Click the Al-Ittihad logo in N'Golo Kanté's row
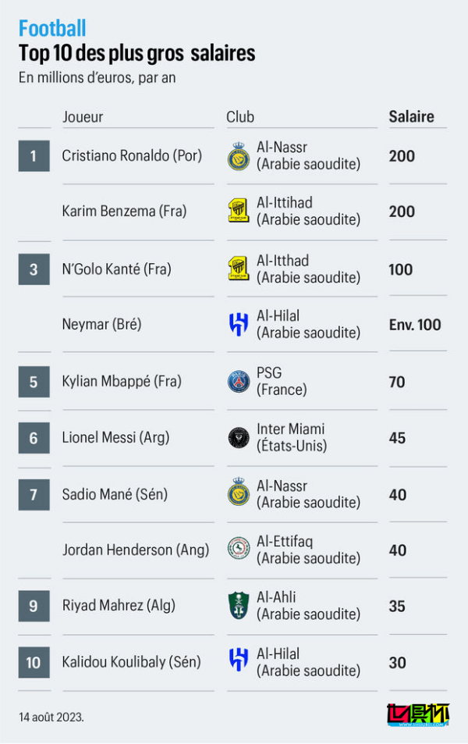 [x=238, y=269]
